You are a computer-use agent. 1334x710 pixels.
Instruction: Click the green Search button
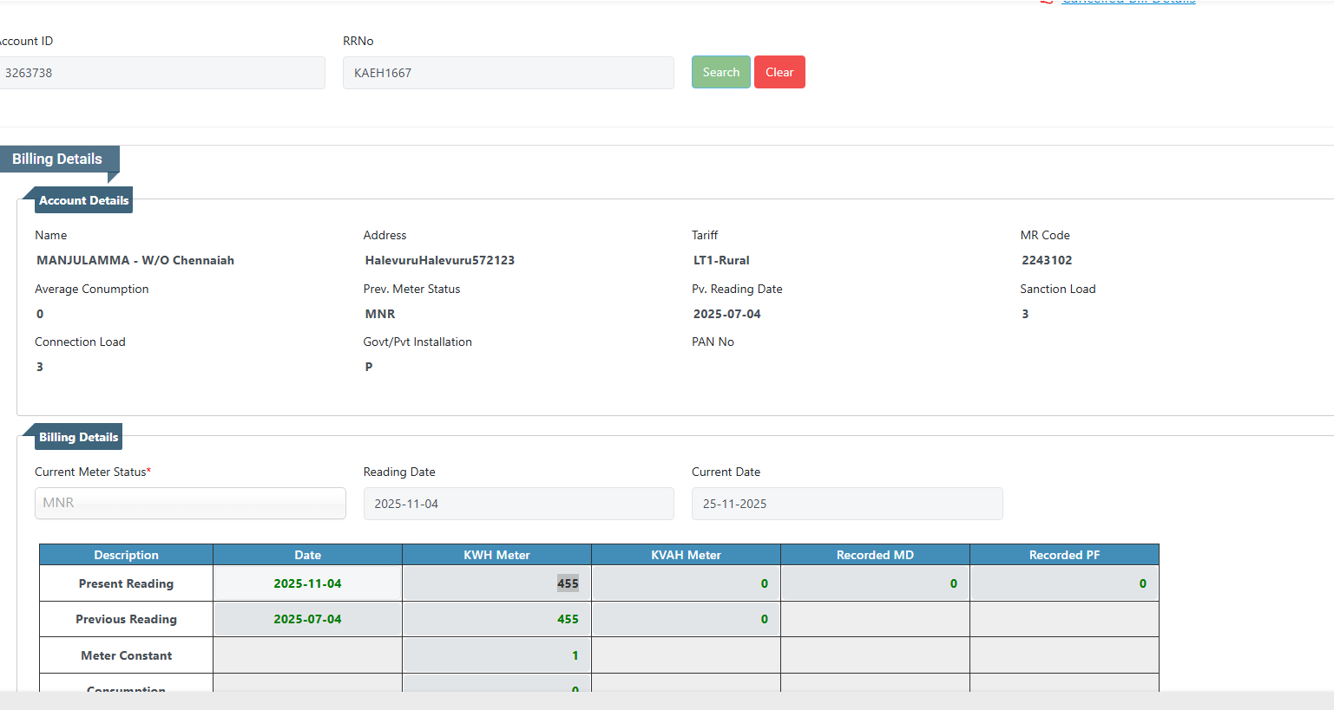click(720, 72)
